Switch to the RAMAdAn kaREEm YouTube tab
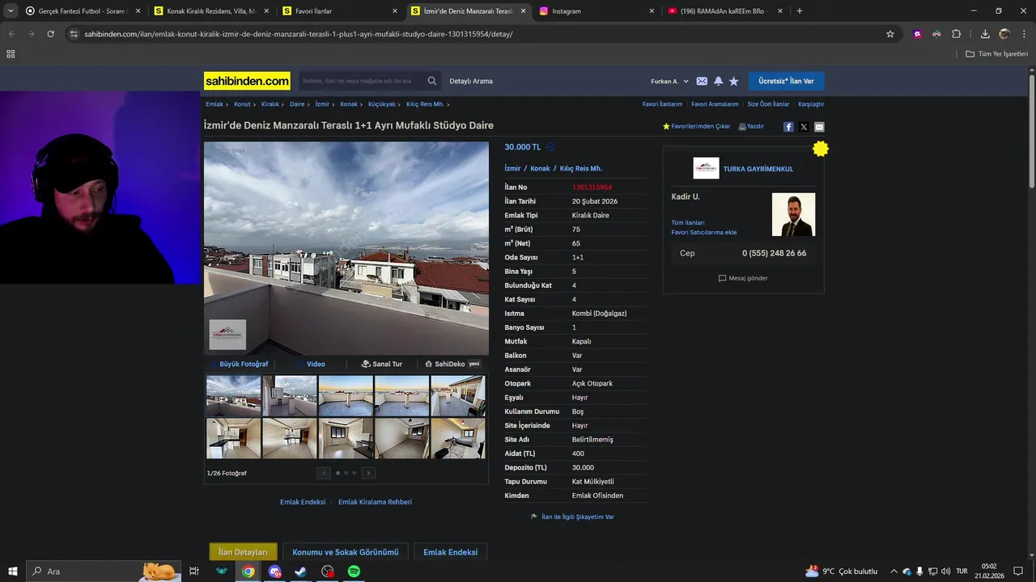This screenshot has width=1036, height=582. (725, 11)
